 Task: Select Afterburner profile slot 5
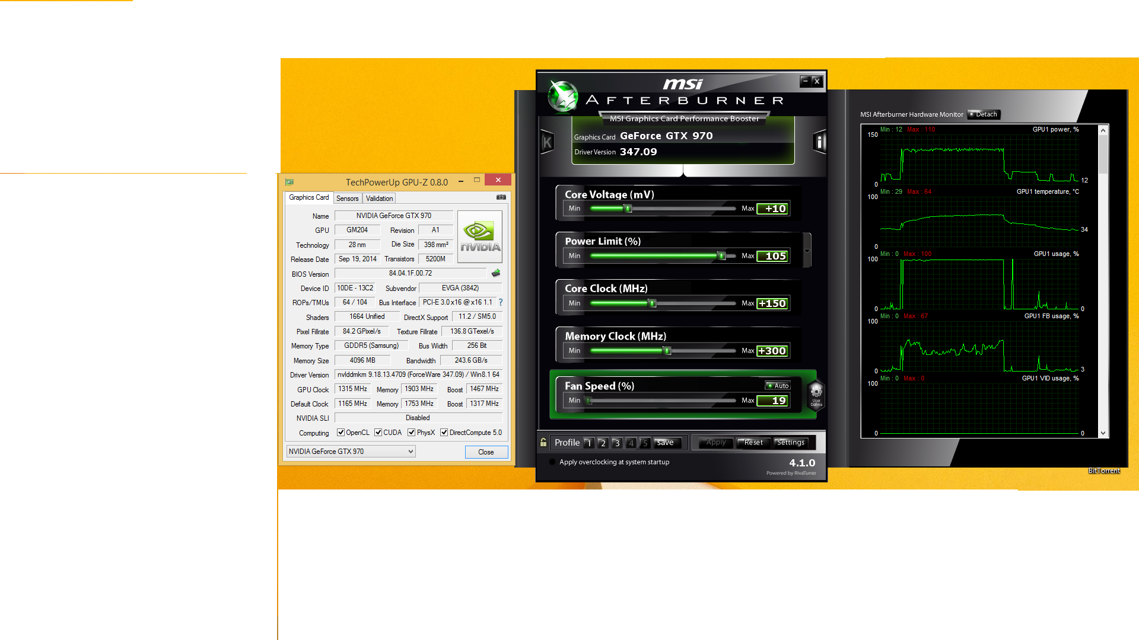pyautogui.click(x=645, y=443)
